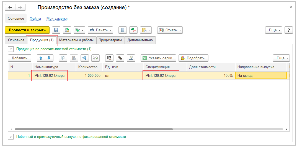Image resolution: width=297 pixels, height=147 pixels.
Task: Move the row up with blue arrow
Action: [41, 58]
